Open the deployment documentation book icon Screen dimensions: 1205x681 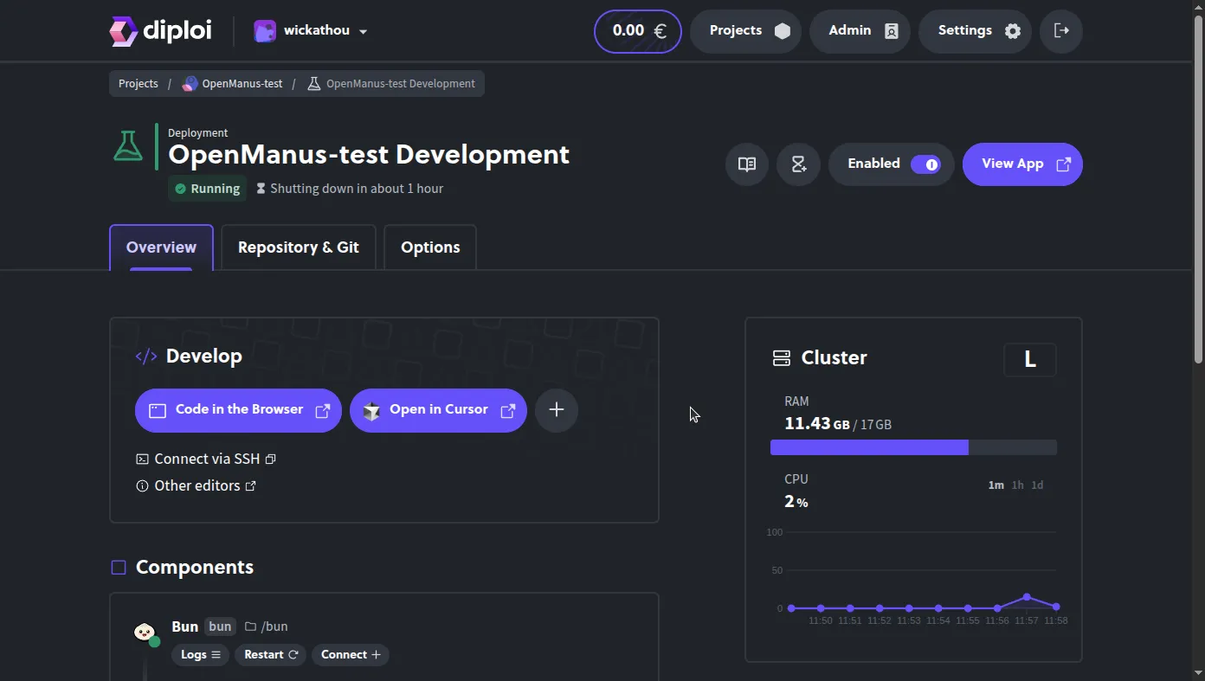click(x=746, y=164)
